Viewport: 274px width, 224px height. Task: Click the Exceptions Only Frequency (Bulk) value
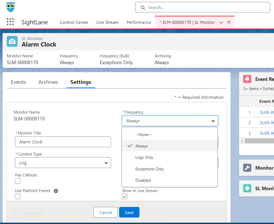[x=116, y=62]
